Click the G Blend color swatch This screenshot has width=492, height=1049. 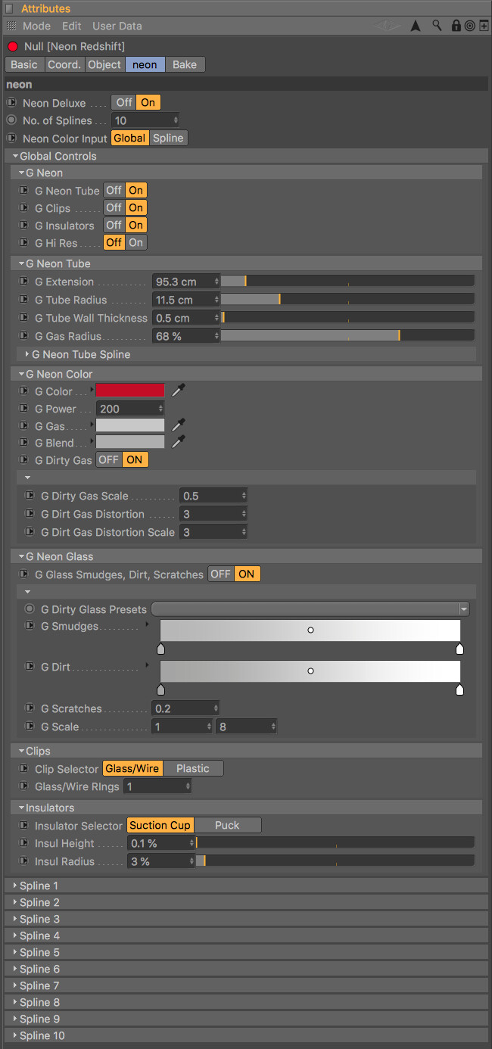point(130,442)
